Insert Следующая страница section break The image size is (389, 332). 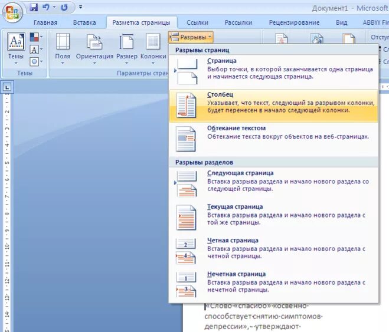pyautogui.click(x=273, y=184)
